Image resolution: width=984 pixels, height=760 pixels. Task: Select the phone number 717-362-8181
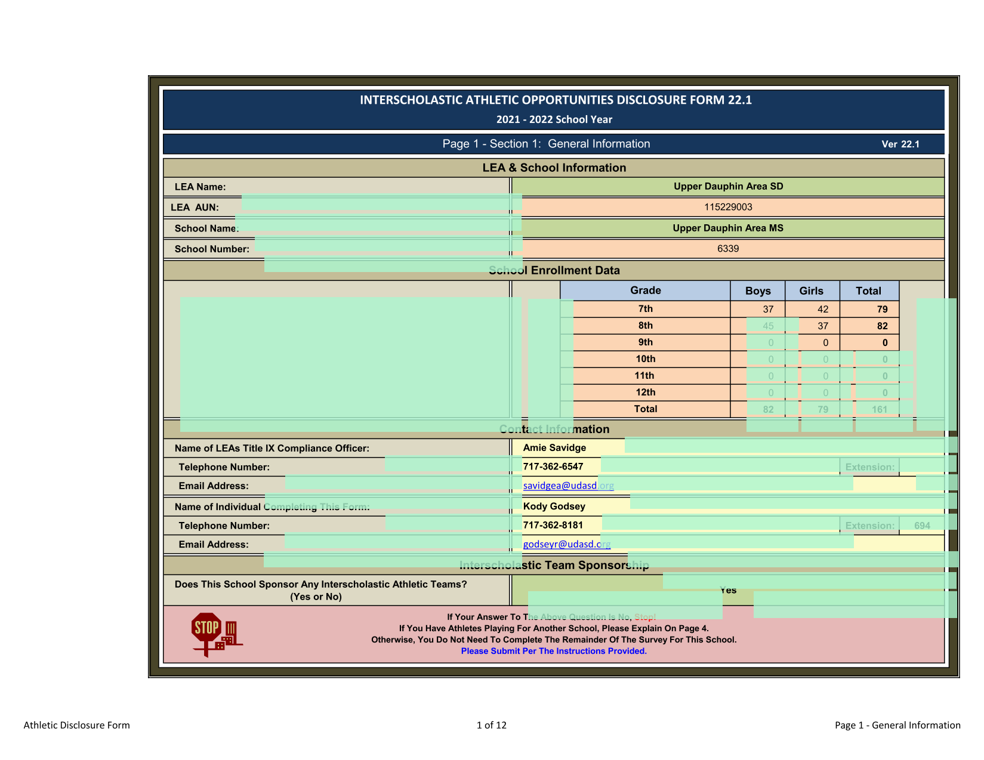[x=553, y=525]
